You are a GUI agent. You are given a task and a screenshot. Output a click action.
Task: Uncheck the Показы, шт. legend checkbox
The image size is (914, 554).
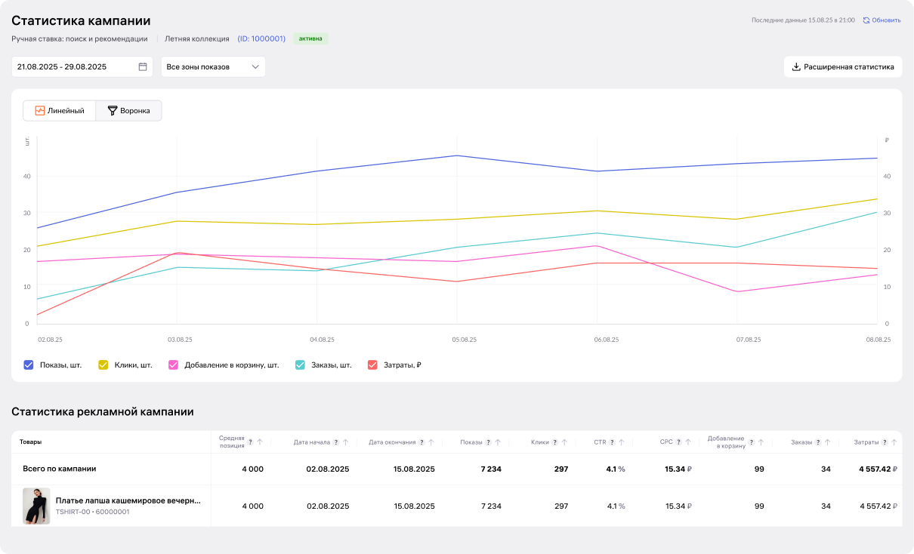pos(29,365)
